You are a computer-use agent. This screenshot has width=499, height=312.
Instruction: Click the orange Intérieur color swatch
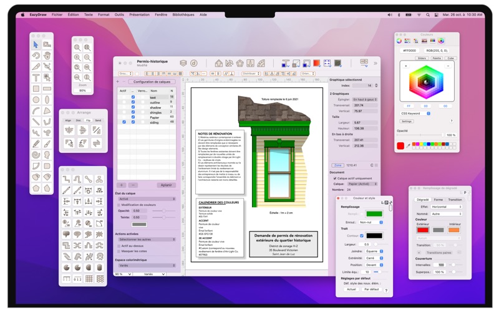tap(454, 230)
